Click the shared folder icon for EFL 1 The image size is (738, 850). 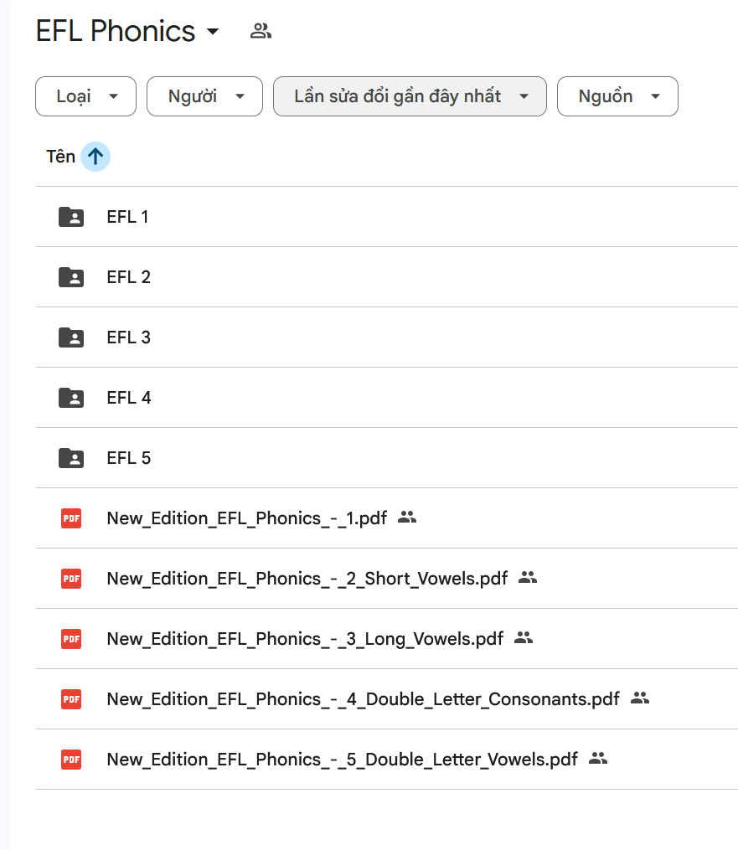tap(71, 217)
